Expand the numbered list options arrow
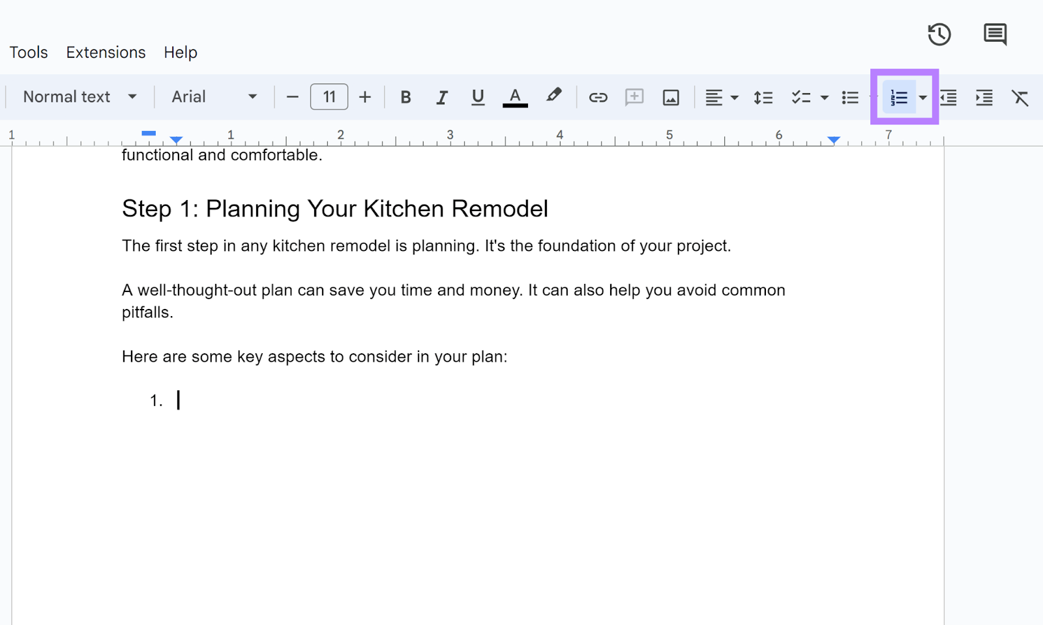1043x625 pixels. point(924,96)
